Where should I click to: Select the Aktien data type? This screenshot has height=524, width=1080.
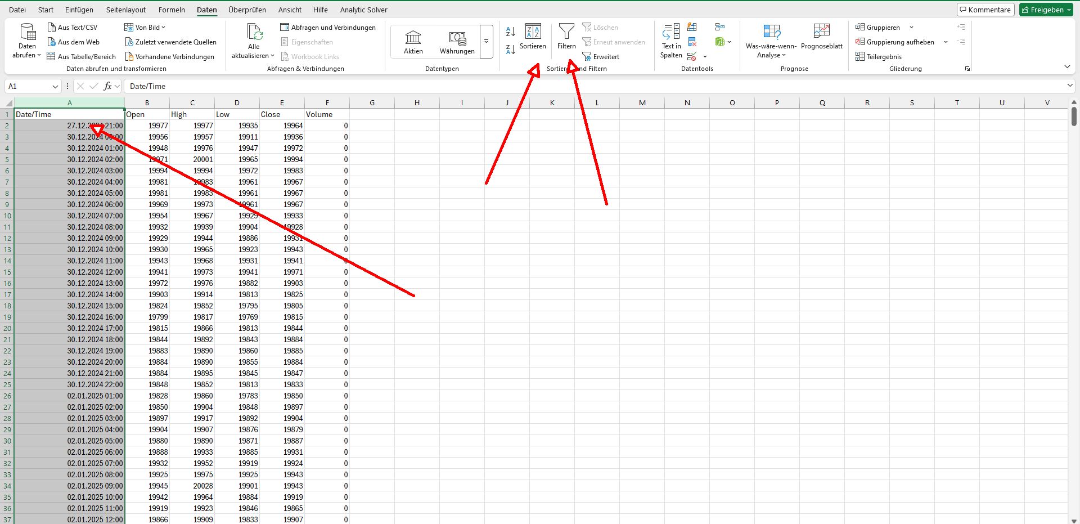[x=413, y=42]
